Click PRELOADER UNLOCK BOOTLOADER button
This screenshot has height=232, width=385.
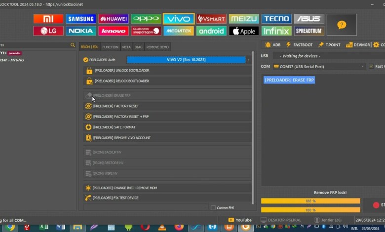pos(168,71)
